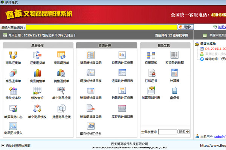The width and height of the screenshot is (226, 150).
Task: Open 打印条码标签 barcode label printing
Action: coord(174,55)
